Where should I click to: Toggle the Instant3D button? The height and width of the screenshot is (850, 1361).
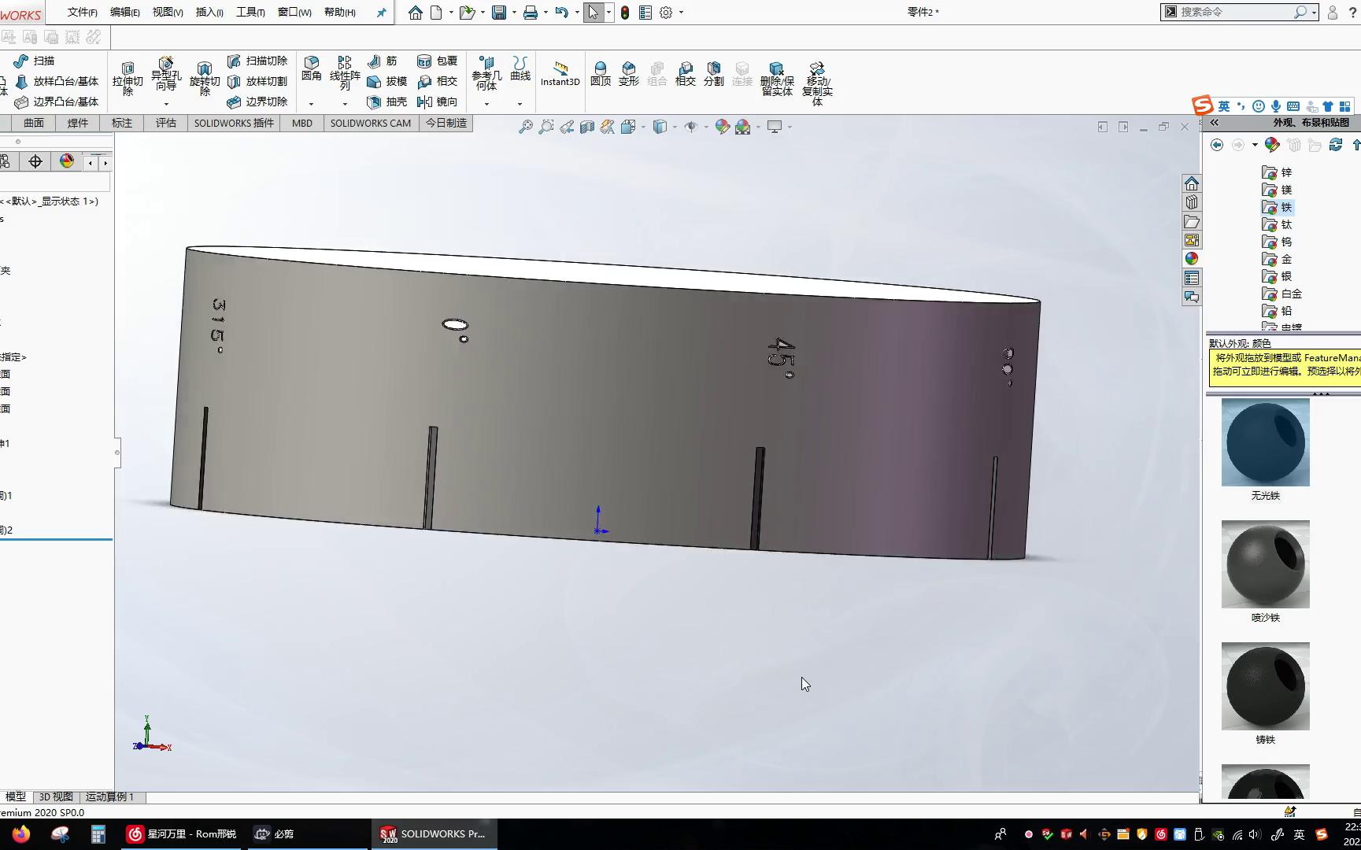[x=560, y=75]
